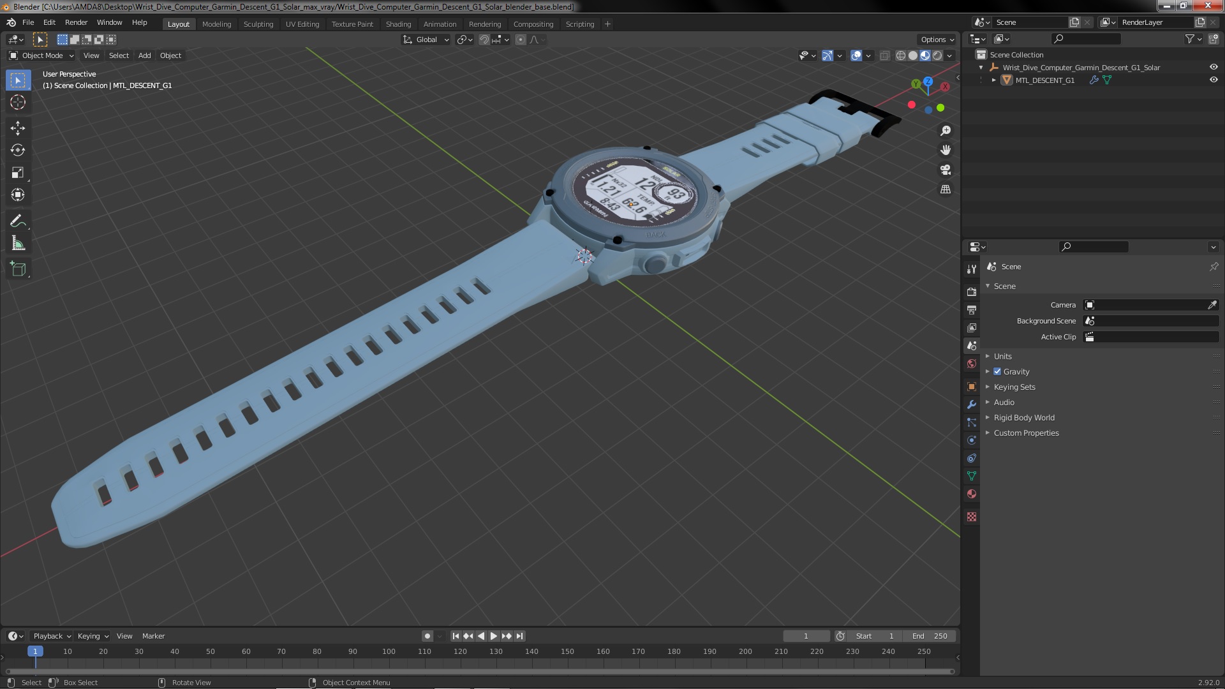Select the Add Cube tool
1225x689 pixels.
point(18,269)
